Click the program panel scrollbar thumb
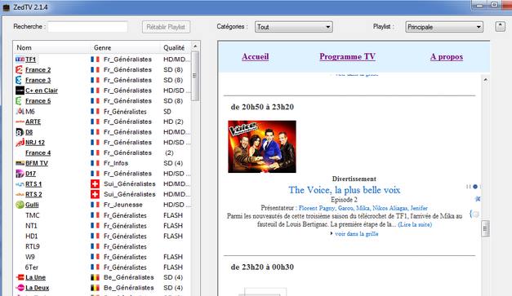 click(x=485, y=229)
